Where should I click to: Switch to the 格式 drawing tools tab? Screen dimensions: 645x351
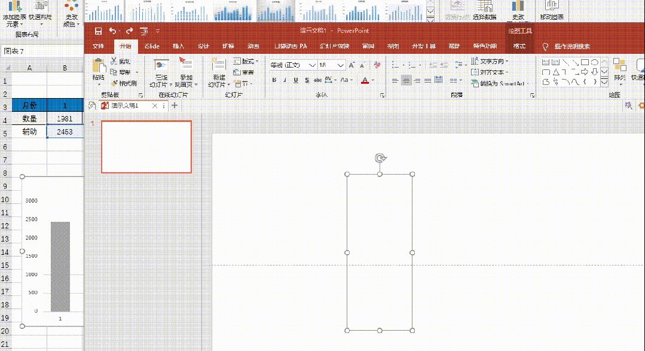pos(519,46)
